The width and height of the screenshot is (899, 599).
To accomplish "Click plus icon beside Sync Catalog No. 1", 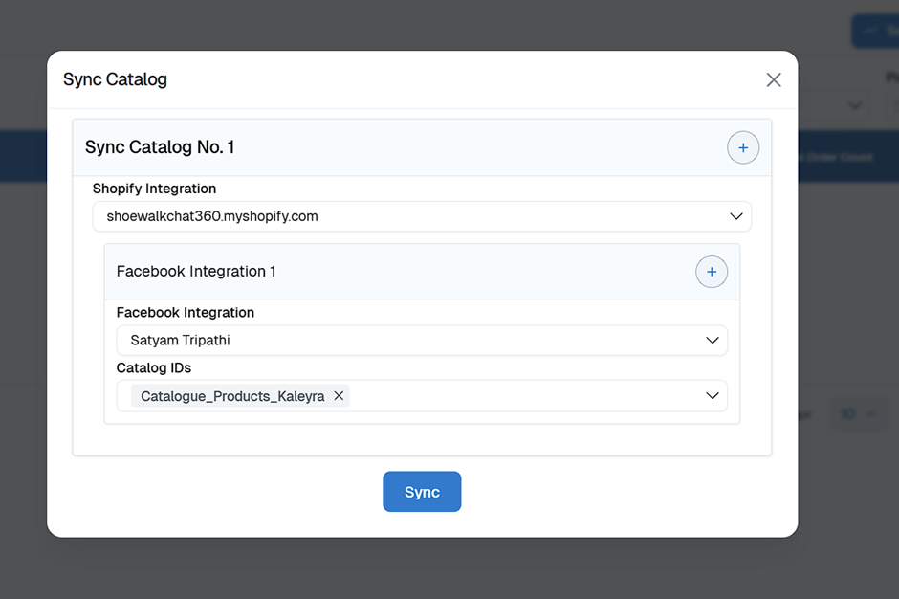I will click(743, 147).
